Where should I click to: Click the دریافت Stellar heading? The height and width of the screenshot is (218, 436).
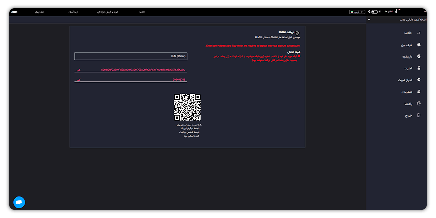[286, 32]
